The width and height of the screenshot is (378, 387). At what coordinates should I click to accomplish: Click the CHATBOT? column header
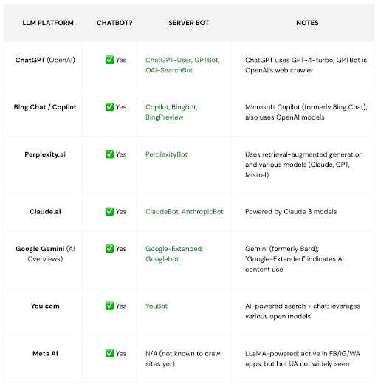tap(114, 23)
